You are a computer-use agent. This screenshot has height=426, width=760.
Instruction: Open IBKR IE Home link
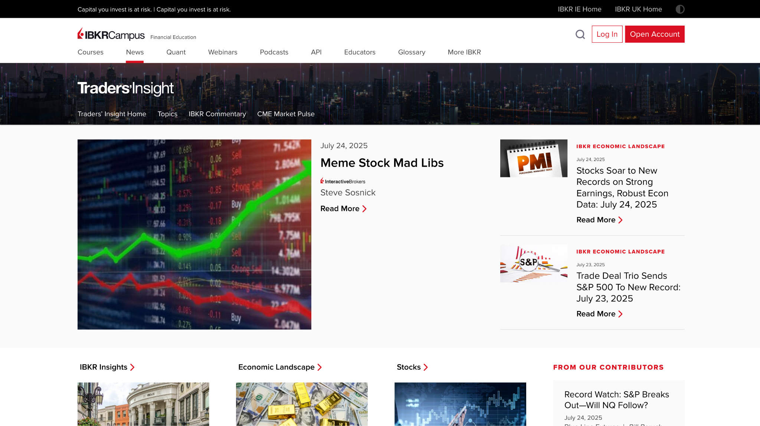[x=580, y=9]
